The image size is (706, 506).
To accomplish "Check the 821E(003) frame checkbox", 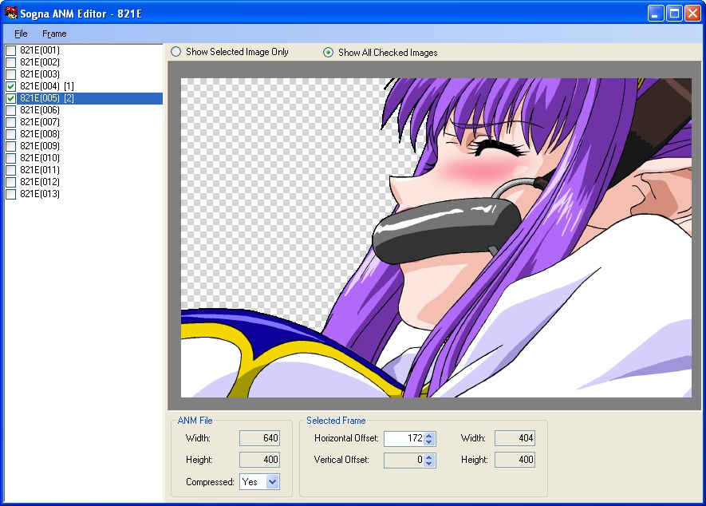I will click(11, 74).
